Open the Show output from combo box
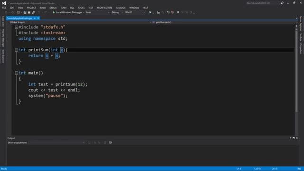This screenshot has width=304, height=171. coord(57,142)
